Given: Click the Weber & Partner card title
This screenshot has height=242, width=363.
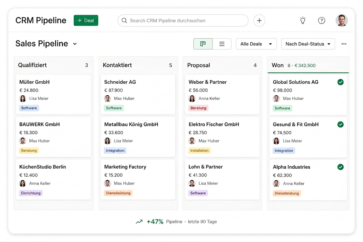Looking at the screenshot, I should pos(208,82).
